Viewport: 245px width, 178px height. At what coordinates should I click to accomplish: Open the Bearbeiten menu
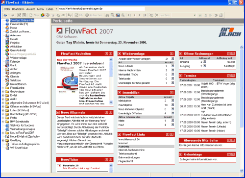click(18, 9)
